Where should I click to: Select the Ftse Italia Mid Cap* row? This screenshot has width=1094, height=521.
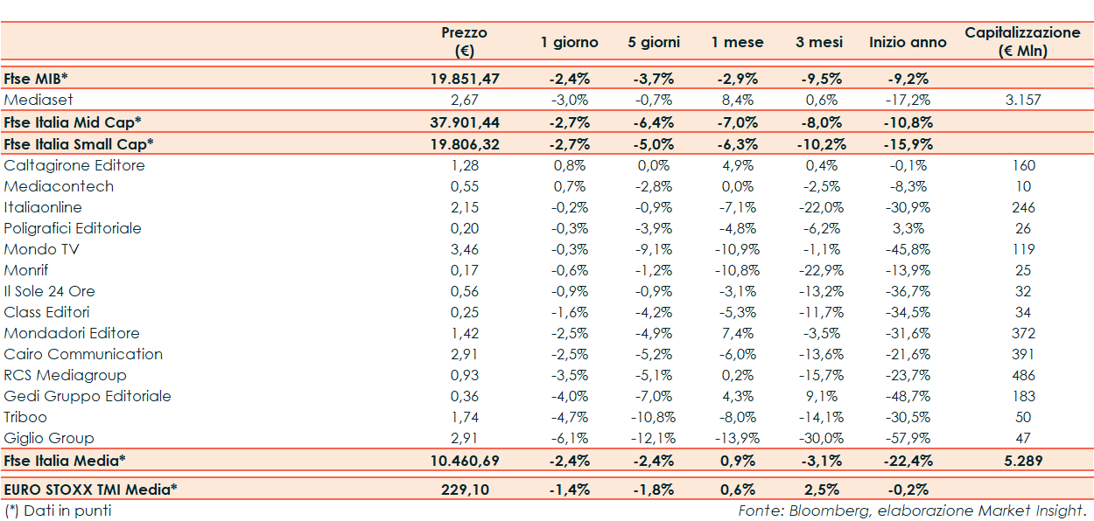pos(73,122)
